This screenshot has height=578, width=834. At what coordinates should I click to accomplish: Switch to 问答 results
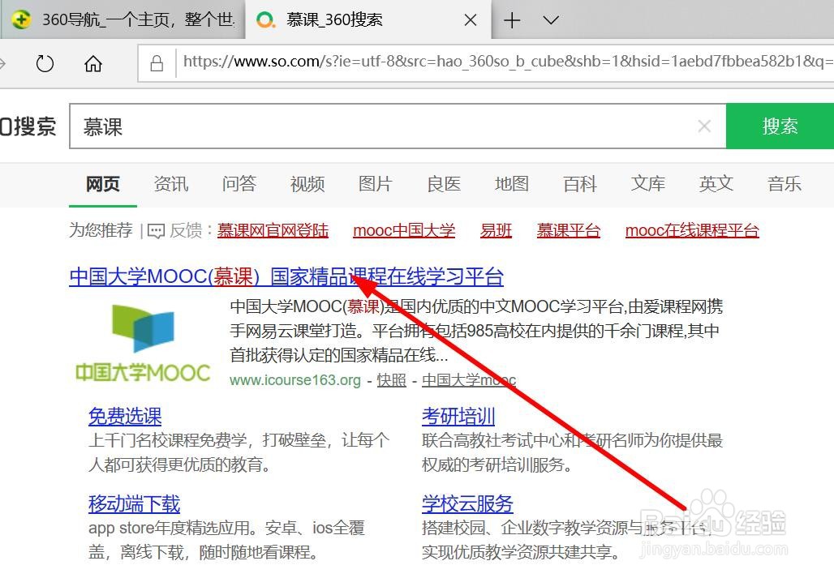pos(239,184)
